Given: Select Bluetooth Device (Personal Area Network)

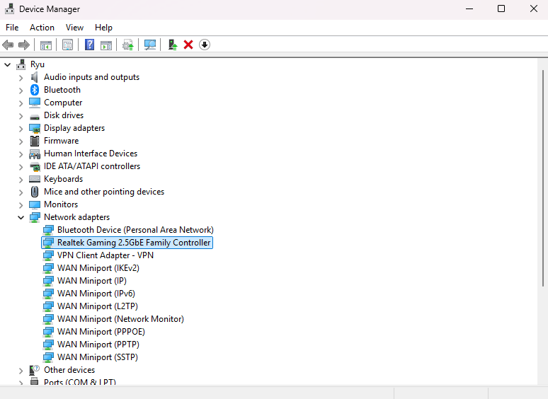Looking at the screenshot, I should tap(135, 230).
